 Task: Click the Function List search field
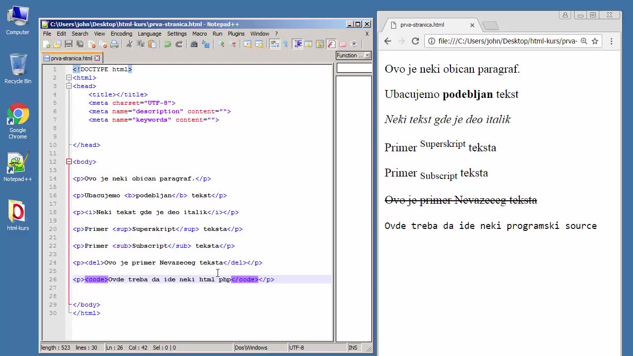pyautogui.click(x=354, y=68)
